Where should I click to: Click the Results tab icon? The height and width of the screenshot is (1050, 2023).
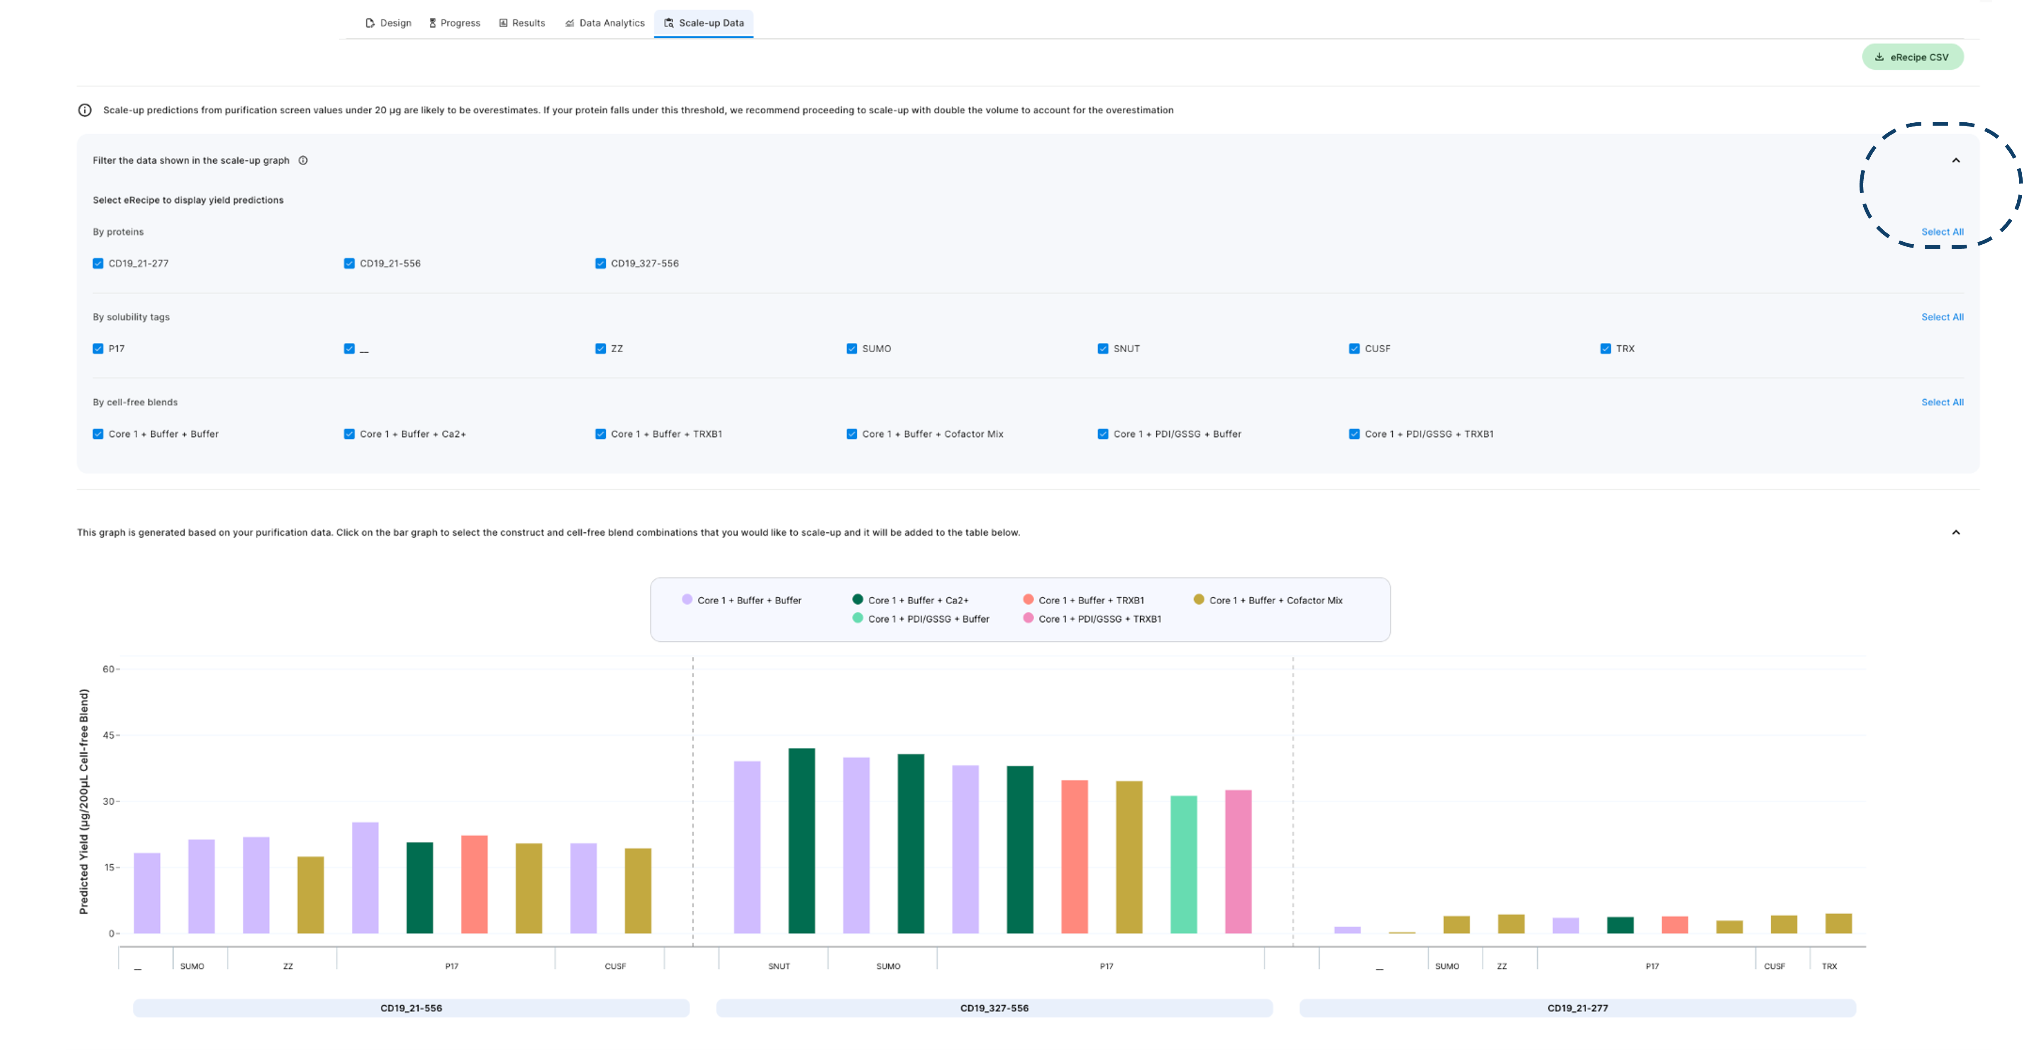503,23
